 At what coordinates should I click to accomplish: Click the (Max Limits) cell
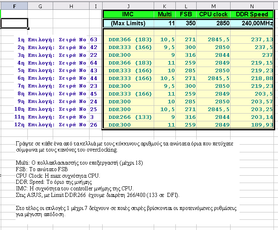[128, 23]
